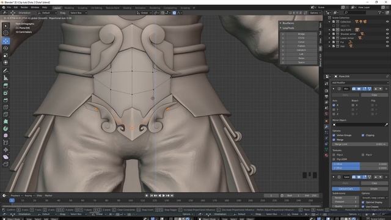This screenshot has width=391, height=220.
Task: Switch to the Shading workspace tab
Action: 127,8
